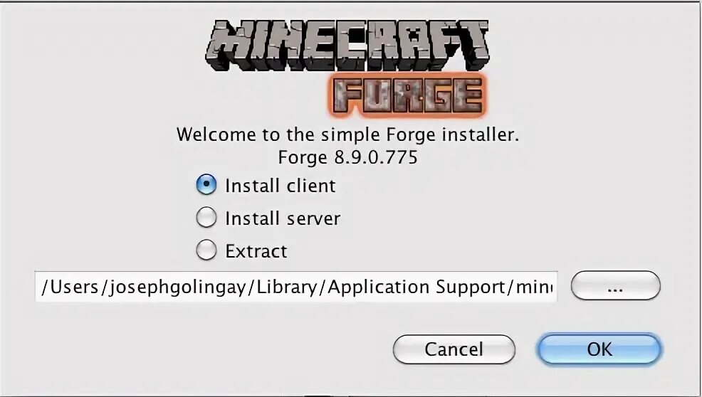Dismiss the installer with Cancel
Image resolution: width=702 pixels, height=397 pixels.
pyautogui.click(x=454, y=349)
